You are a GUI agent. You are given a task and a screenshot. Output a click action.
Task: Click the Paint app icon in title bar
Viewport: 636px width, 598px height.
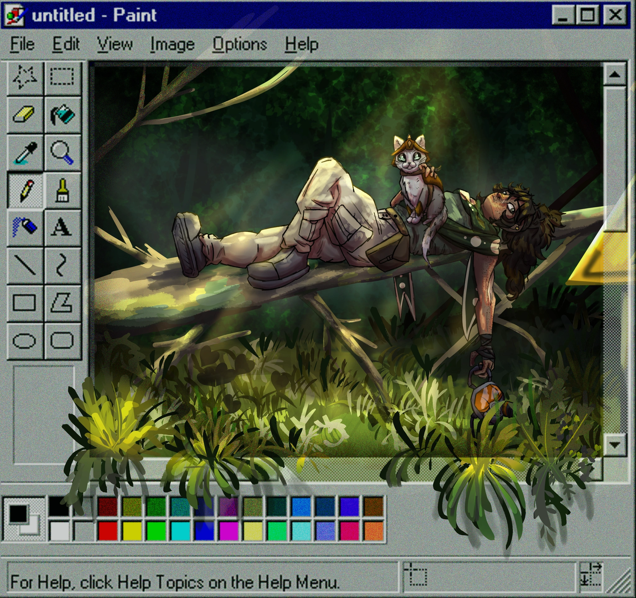[15, 16]
